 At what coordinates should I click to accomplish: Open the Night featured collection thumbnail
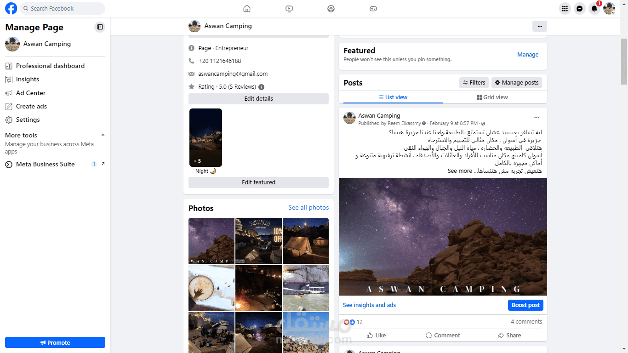206,137
